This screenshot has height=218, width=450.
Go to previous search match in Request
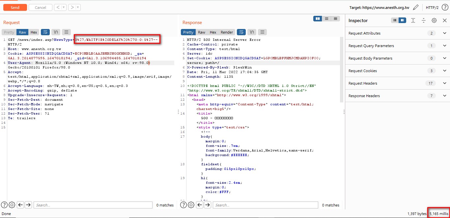click(20, 205)
